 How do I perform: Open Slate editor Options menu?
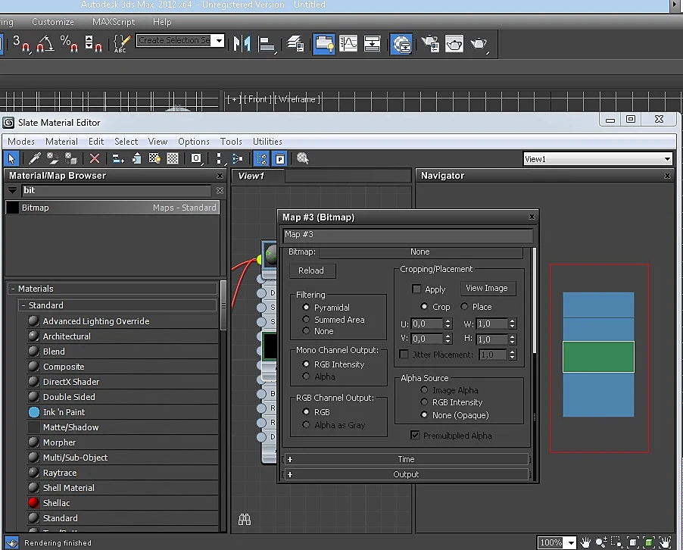click(x=193, y=141)
